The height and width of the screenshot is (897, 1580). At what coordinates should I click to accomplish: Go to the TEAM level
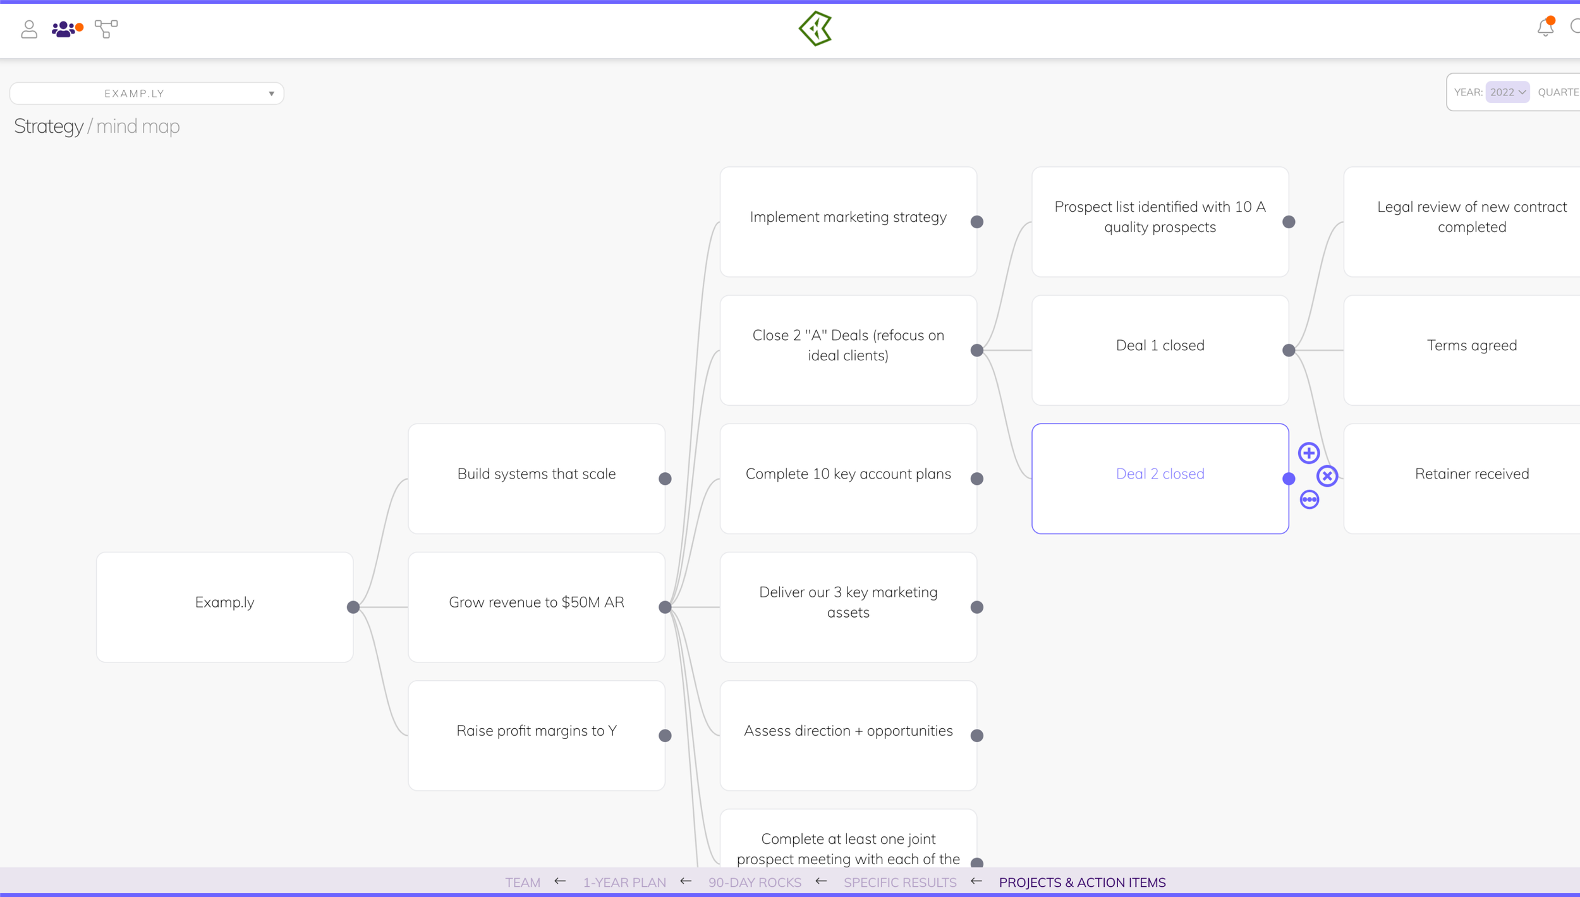tap(522, 882)
